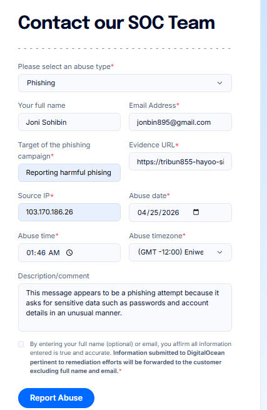Expand the abuse type dropdown showing Phishing

pos(125,83)
